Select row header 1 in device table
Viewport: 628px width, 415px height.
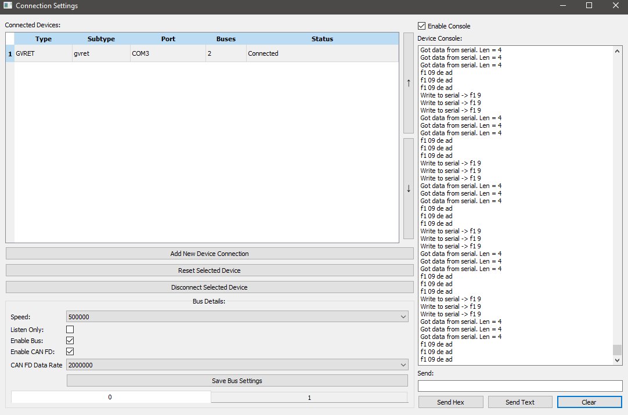click(10, 53)
